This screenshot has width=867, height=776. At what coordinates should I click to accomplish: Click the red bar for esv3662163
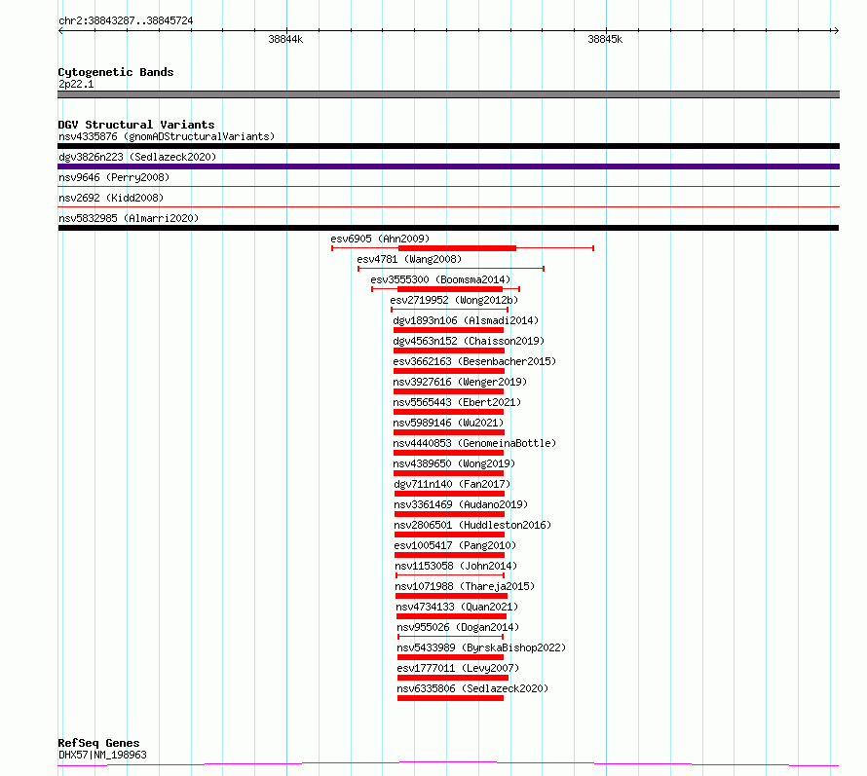(x=449, y=371)
